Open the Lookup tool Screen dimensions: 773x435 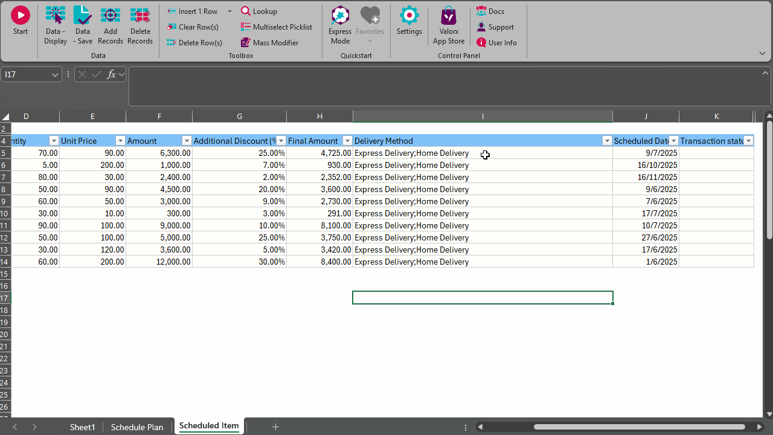tap(259, 11)
